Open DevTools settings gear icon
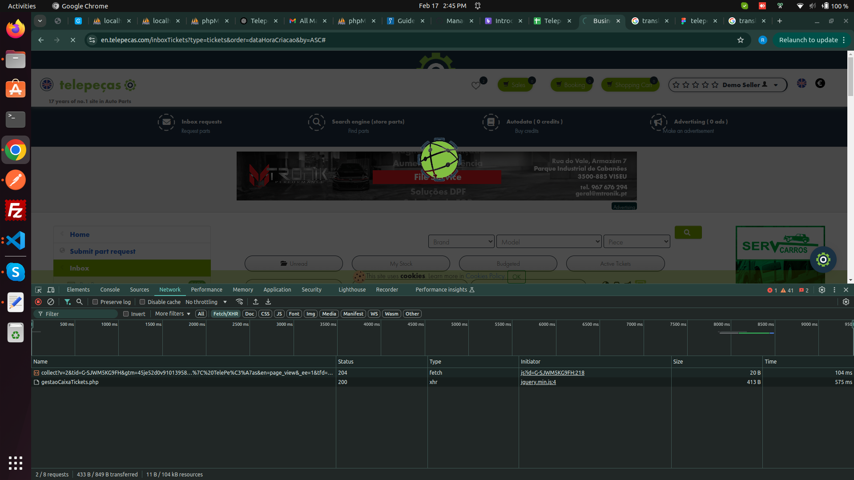Screen dimensions: 854x480 click(822, 290)
